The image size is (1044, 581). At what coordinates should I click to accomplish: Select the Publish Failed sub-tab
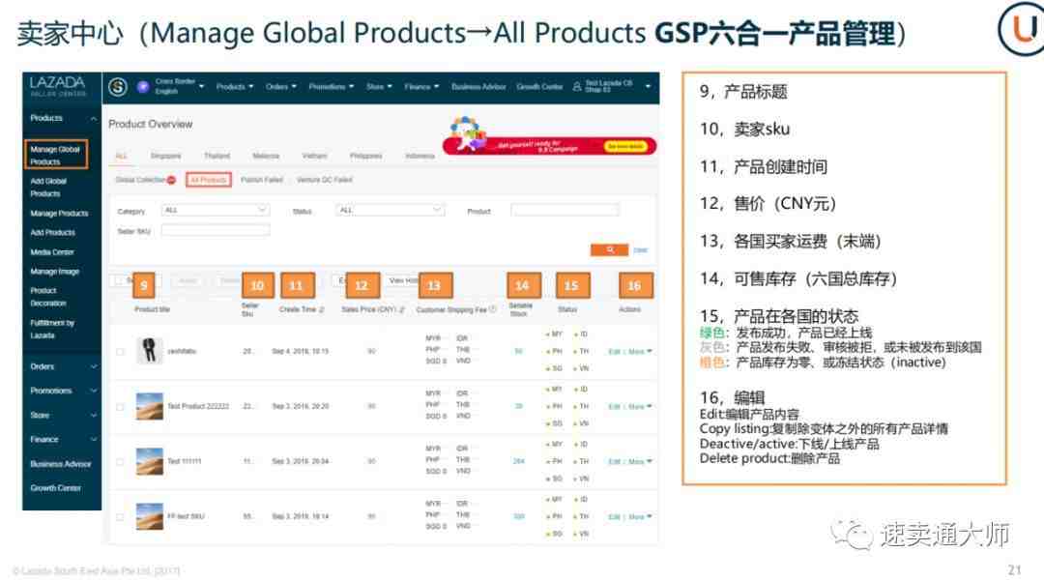click(262, 180)
